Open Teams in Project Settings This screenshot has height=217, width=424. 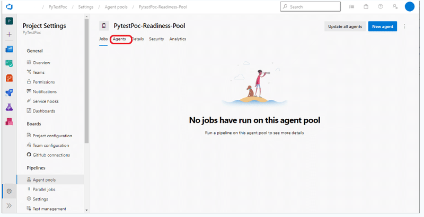coord(39,72)
